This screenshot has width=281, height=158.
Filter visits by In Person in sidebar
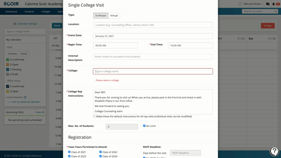pyautogui.click(x=12, y=54)
